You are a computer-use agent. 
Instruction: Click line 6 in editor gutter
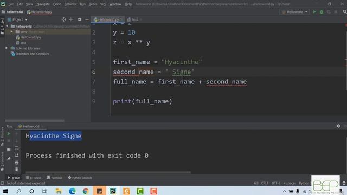pos(94,72)
